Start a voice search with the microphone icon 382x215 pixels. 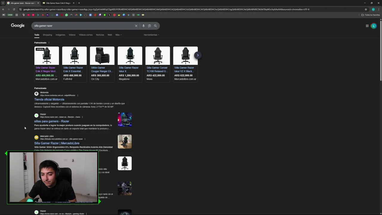(x=144, y=26)
